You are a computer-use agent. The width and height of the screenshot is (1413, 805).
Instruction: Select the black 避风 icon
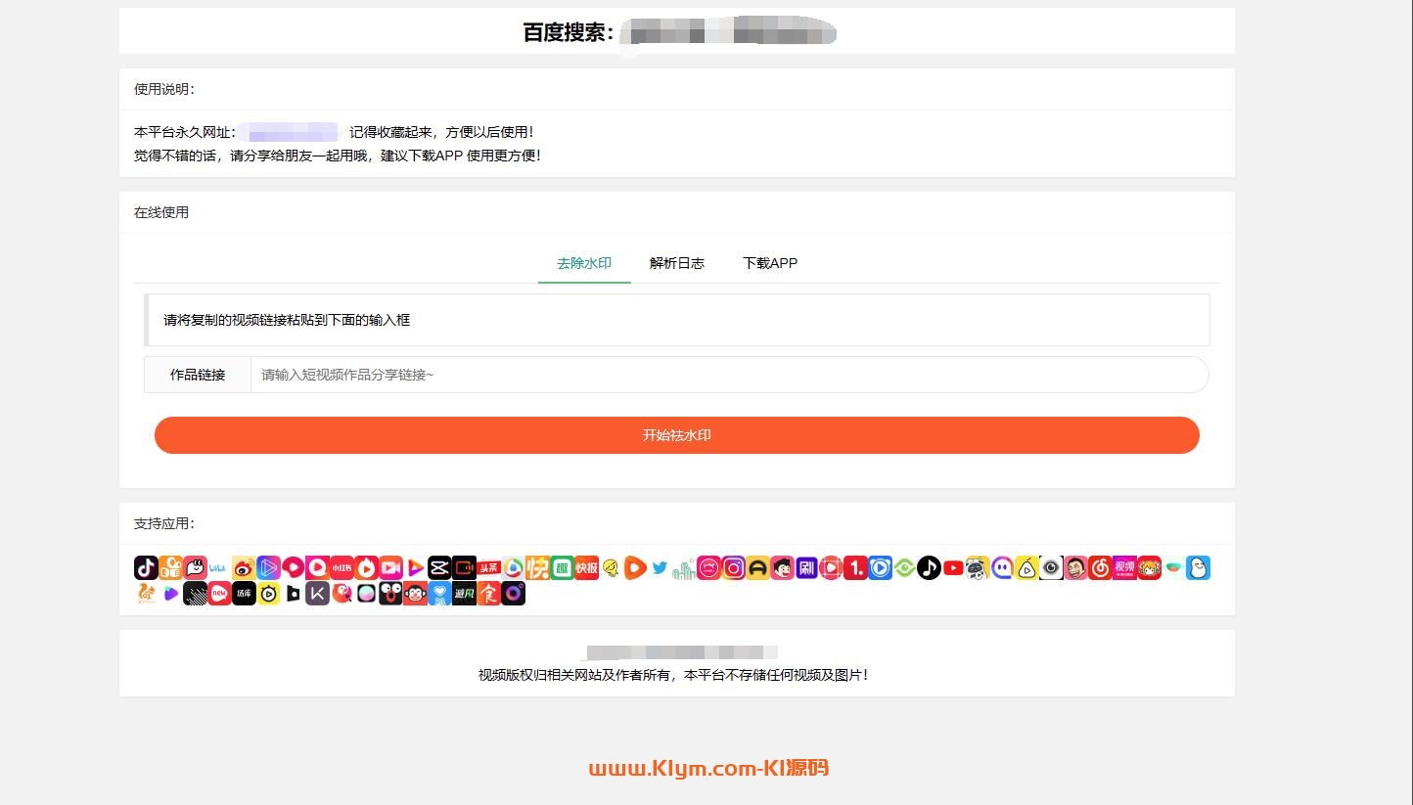[464, 593]
